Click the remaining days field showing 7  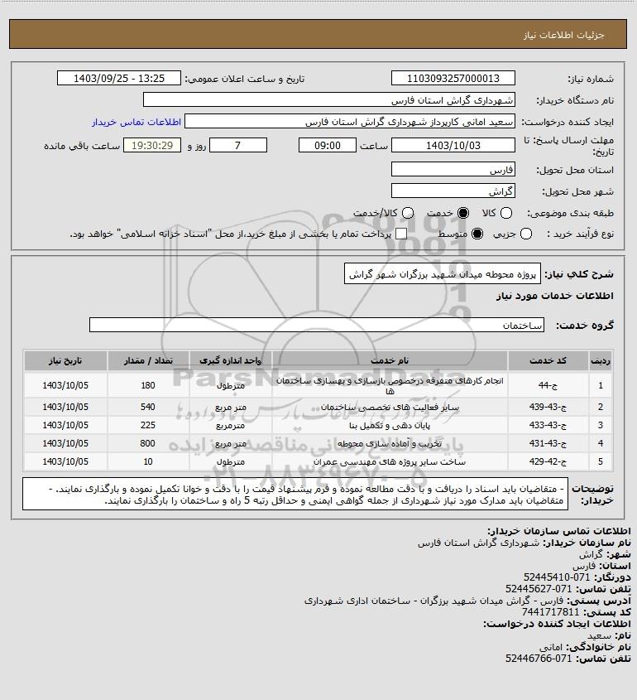pyautogui.click(x=238, y=146)
